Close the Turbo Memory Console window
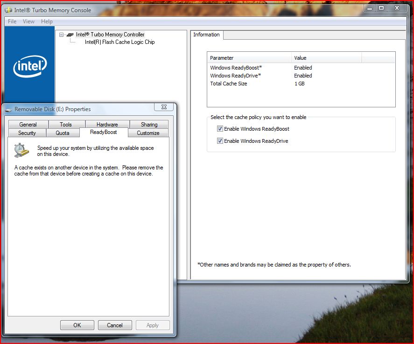Image resolution: width=414 pixels, height=344 pixels. click(x=397, y=8)
